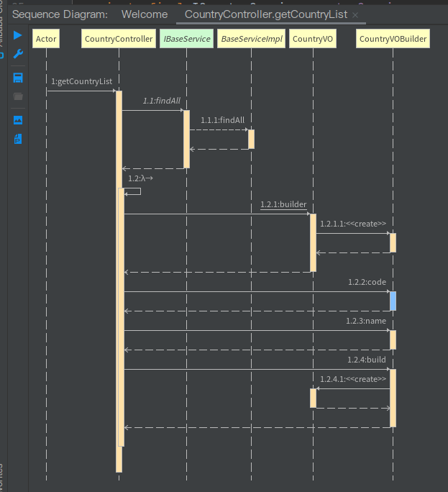Click the 1.2.4.1:<<create>> message label
Screen dimensions: 448x492
(x=353, y=379)
